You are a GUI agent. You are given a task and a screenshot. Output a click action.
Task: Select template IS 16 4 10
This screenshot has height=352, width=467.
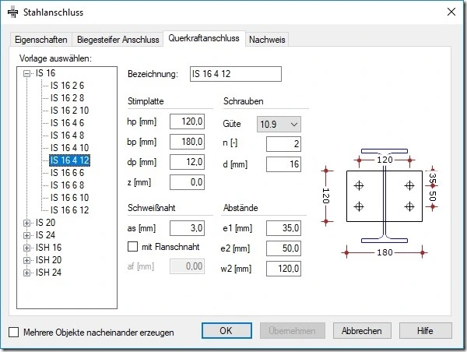tap(70, 148)
